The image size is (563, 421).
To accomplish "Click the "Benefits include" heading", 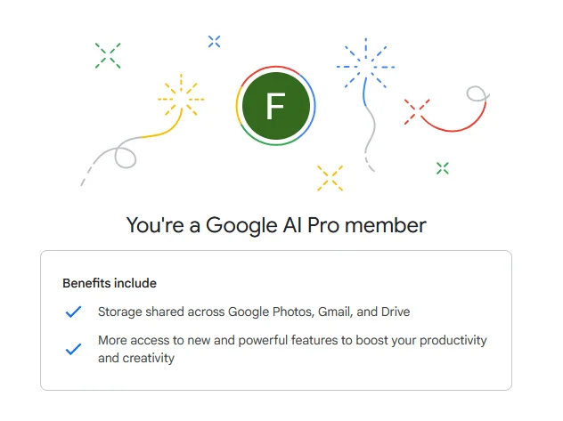I will [x=110, y=283].
